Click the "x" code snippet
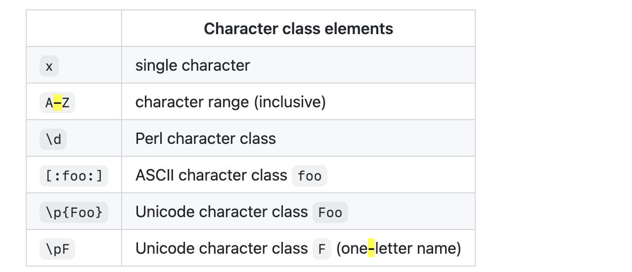The image size is (632, 272). (49, 66)
